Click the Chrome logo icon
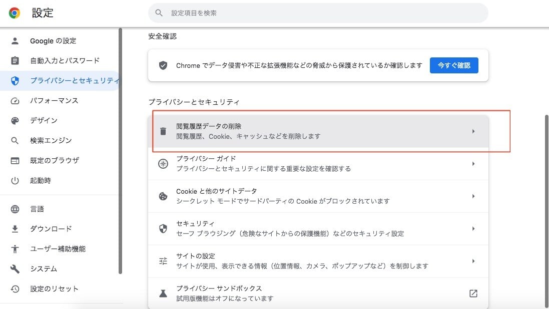Image resolution: width=549 pixels, height=309 pixels. (15, 13)
